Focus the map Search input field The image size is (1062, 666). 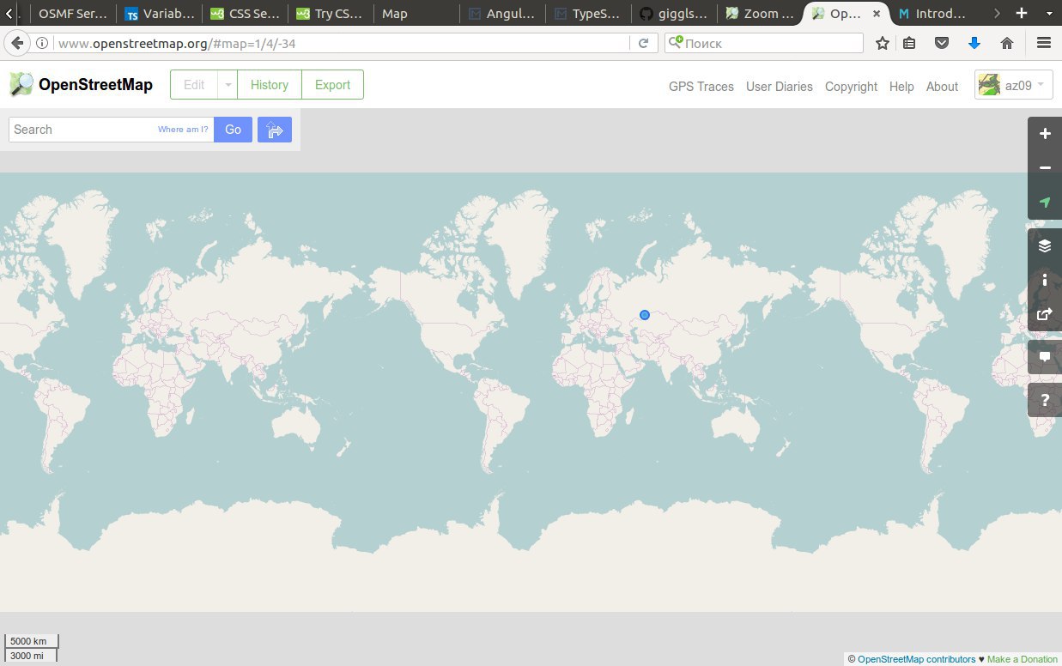coord(112,130)
